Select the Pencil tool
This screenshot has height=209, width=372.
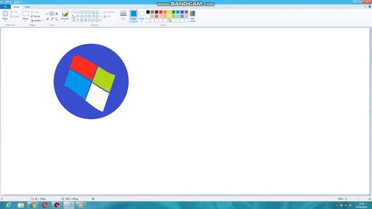click(x=47, y=14)
